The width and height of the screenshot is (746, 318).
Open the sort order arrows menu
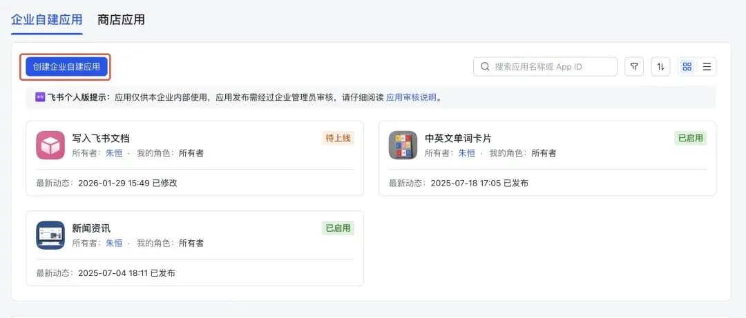click(660, 67)
